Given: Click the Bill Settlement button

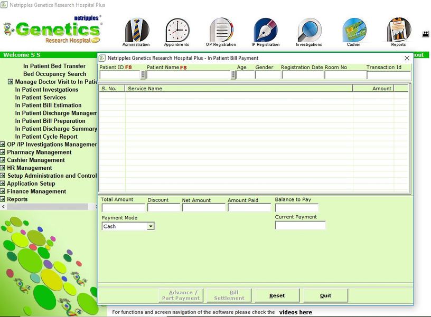Looking at the screenshot, I should click(x=229, y=295).
